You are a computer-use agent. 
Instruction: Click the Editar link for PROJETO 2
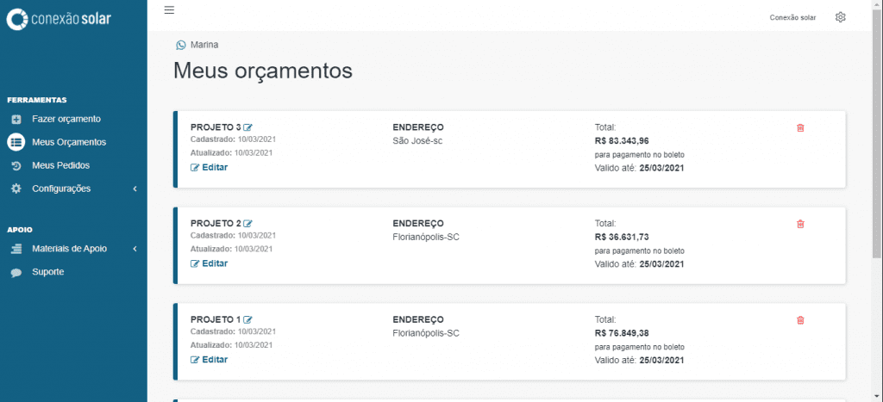pos(210,263)
